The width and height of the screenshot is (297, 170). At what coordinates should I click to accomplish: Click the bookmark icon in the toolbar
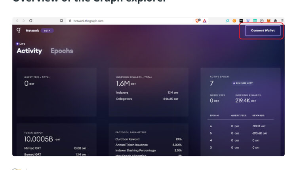pos(61,21)
